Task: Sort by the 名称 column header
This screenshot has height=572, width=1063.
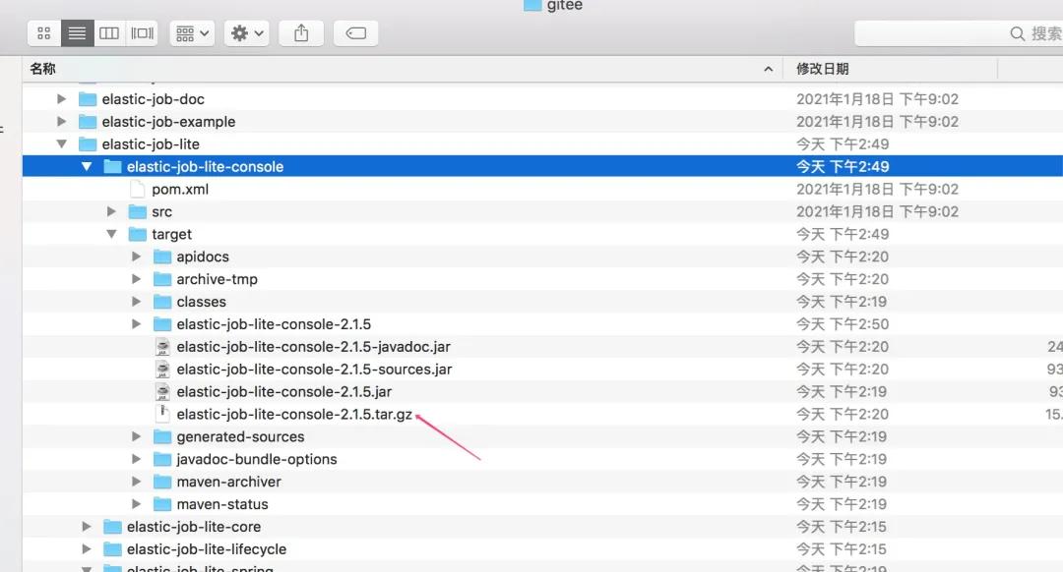Action: (43, 69)
